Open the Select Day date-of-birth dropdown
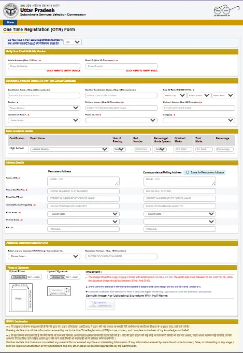This screenshot has width=243, height=353. click(175, 95)
